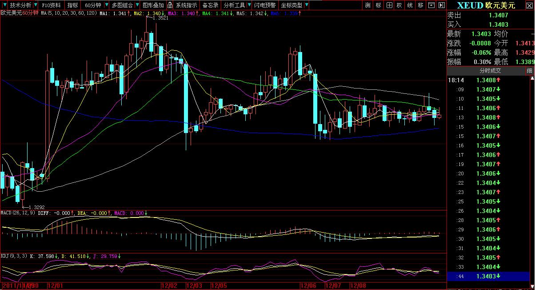The height and width of the screenshot is (290, 535).
Task: Click the 今开 open price 1.3413
Action: pyautogui.click(x=525, y=43)
